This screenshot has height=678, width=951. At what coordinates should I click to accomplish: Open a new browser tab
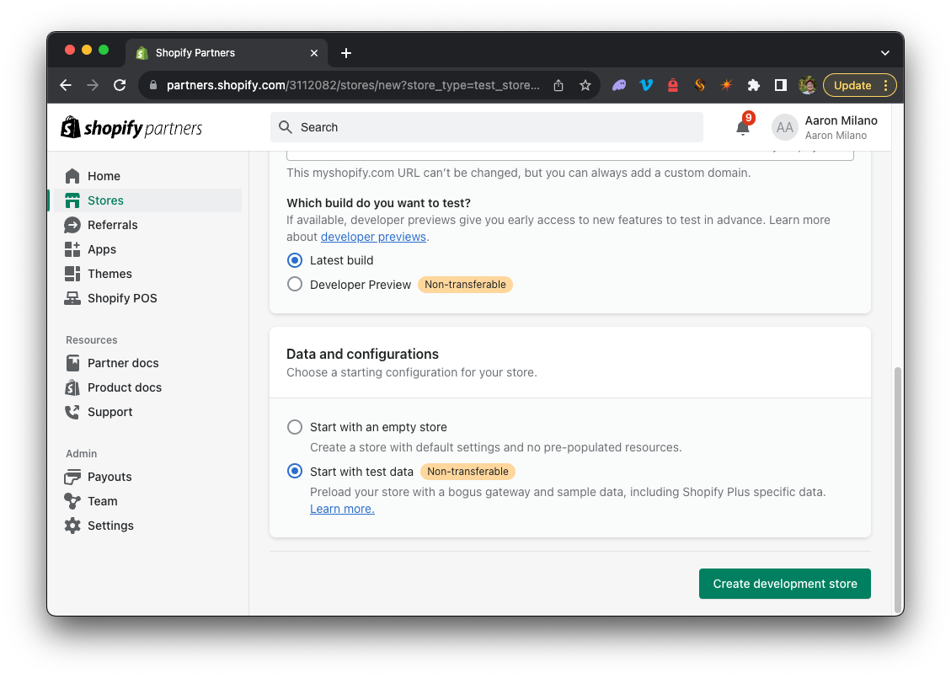(x=346, y=53)
